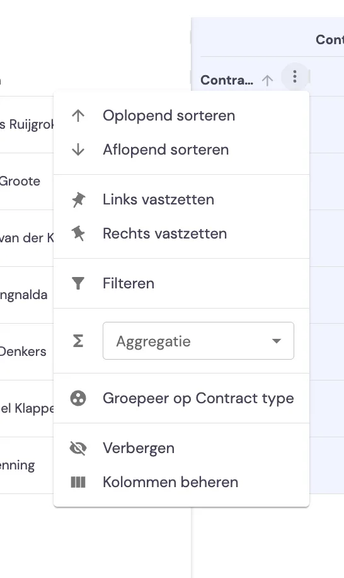Click the columns icon next to Kolommen beheren
Image resolution: width=344 pixels, height=578 pixels.
(78, 482)
